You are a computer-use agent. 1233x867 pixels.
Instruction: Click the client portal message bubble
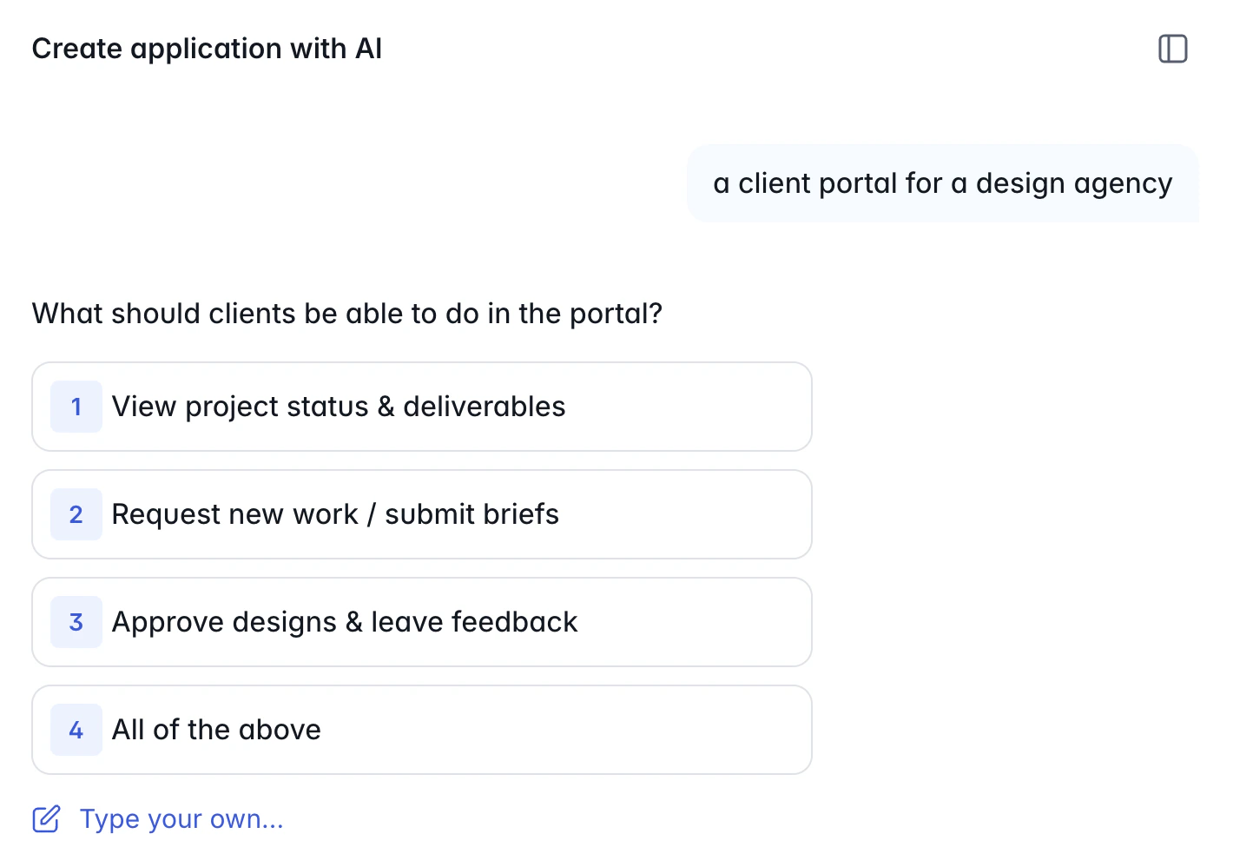(942, 183)
